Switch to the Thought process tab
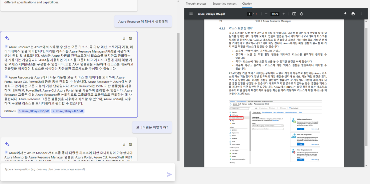The height and width of the screenshot is (184, 370). click(196, 4)
